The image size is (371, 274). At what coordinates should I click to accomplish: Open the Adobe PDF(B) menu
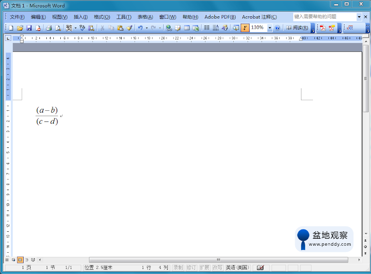pyautogui.click(x=220, y=17)
